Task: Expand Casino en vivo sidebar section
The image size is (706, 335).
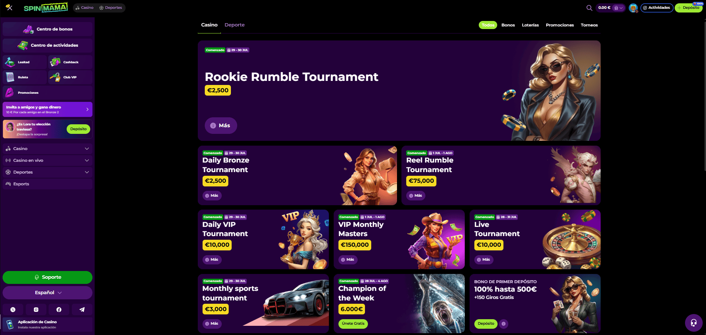Action: point(48,160)
